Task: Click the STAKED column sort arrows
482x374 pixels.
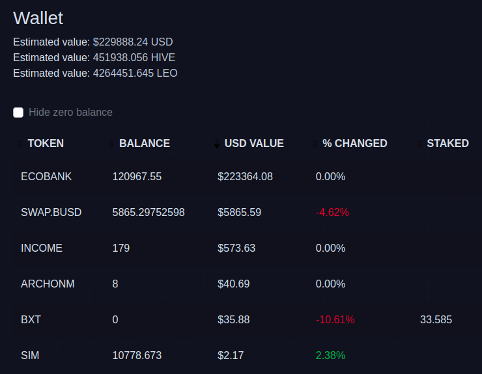Action: tap(419, 143)
